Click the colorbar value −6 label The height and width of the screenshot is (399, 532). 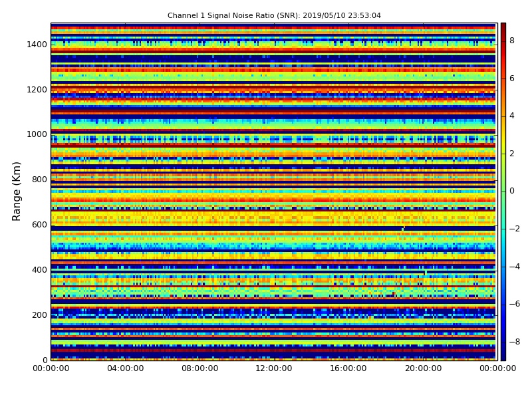515,304
